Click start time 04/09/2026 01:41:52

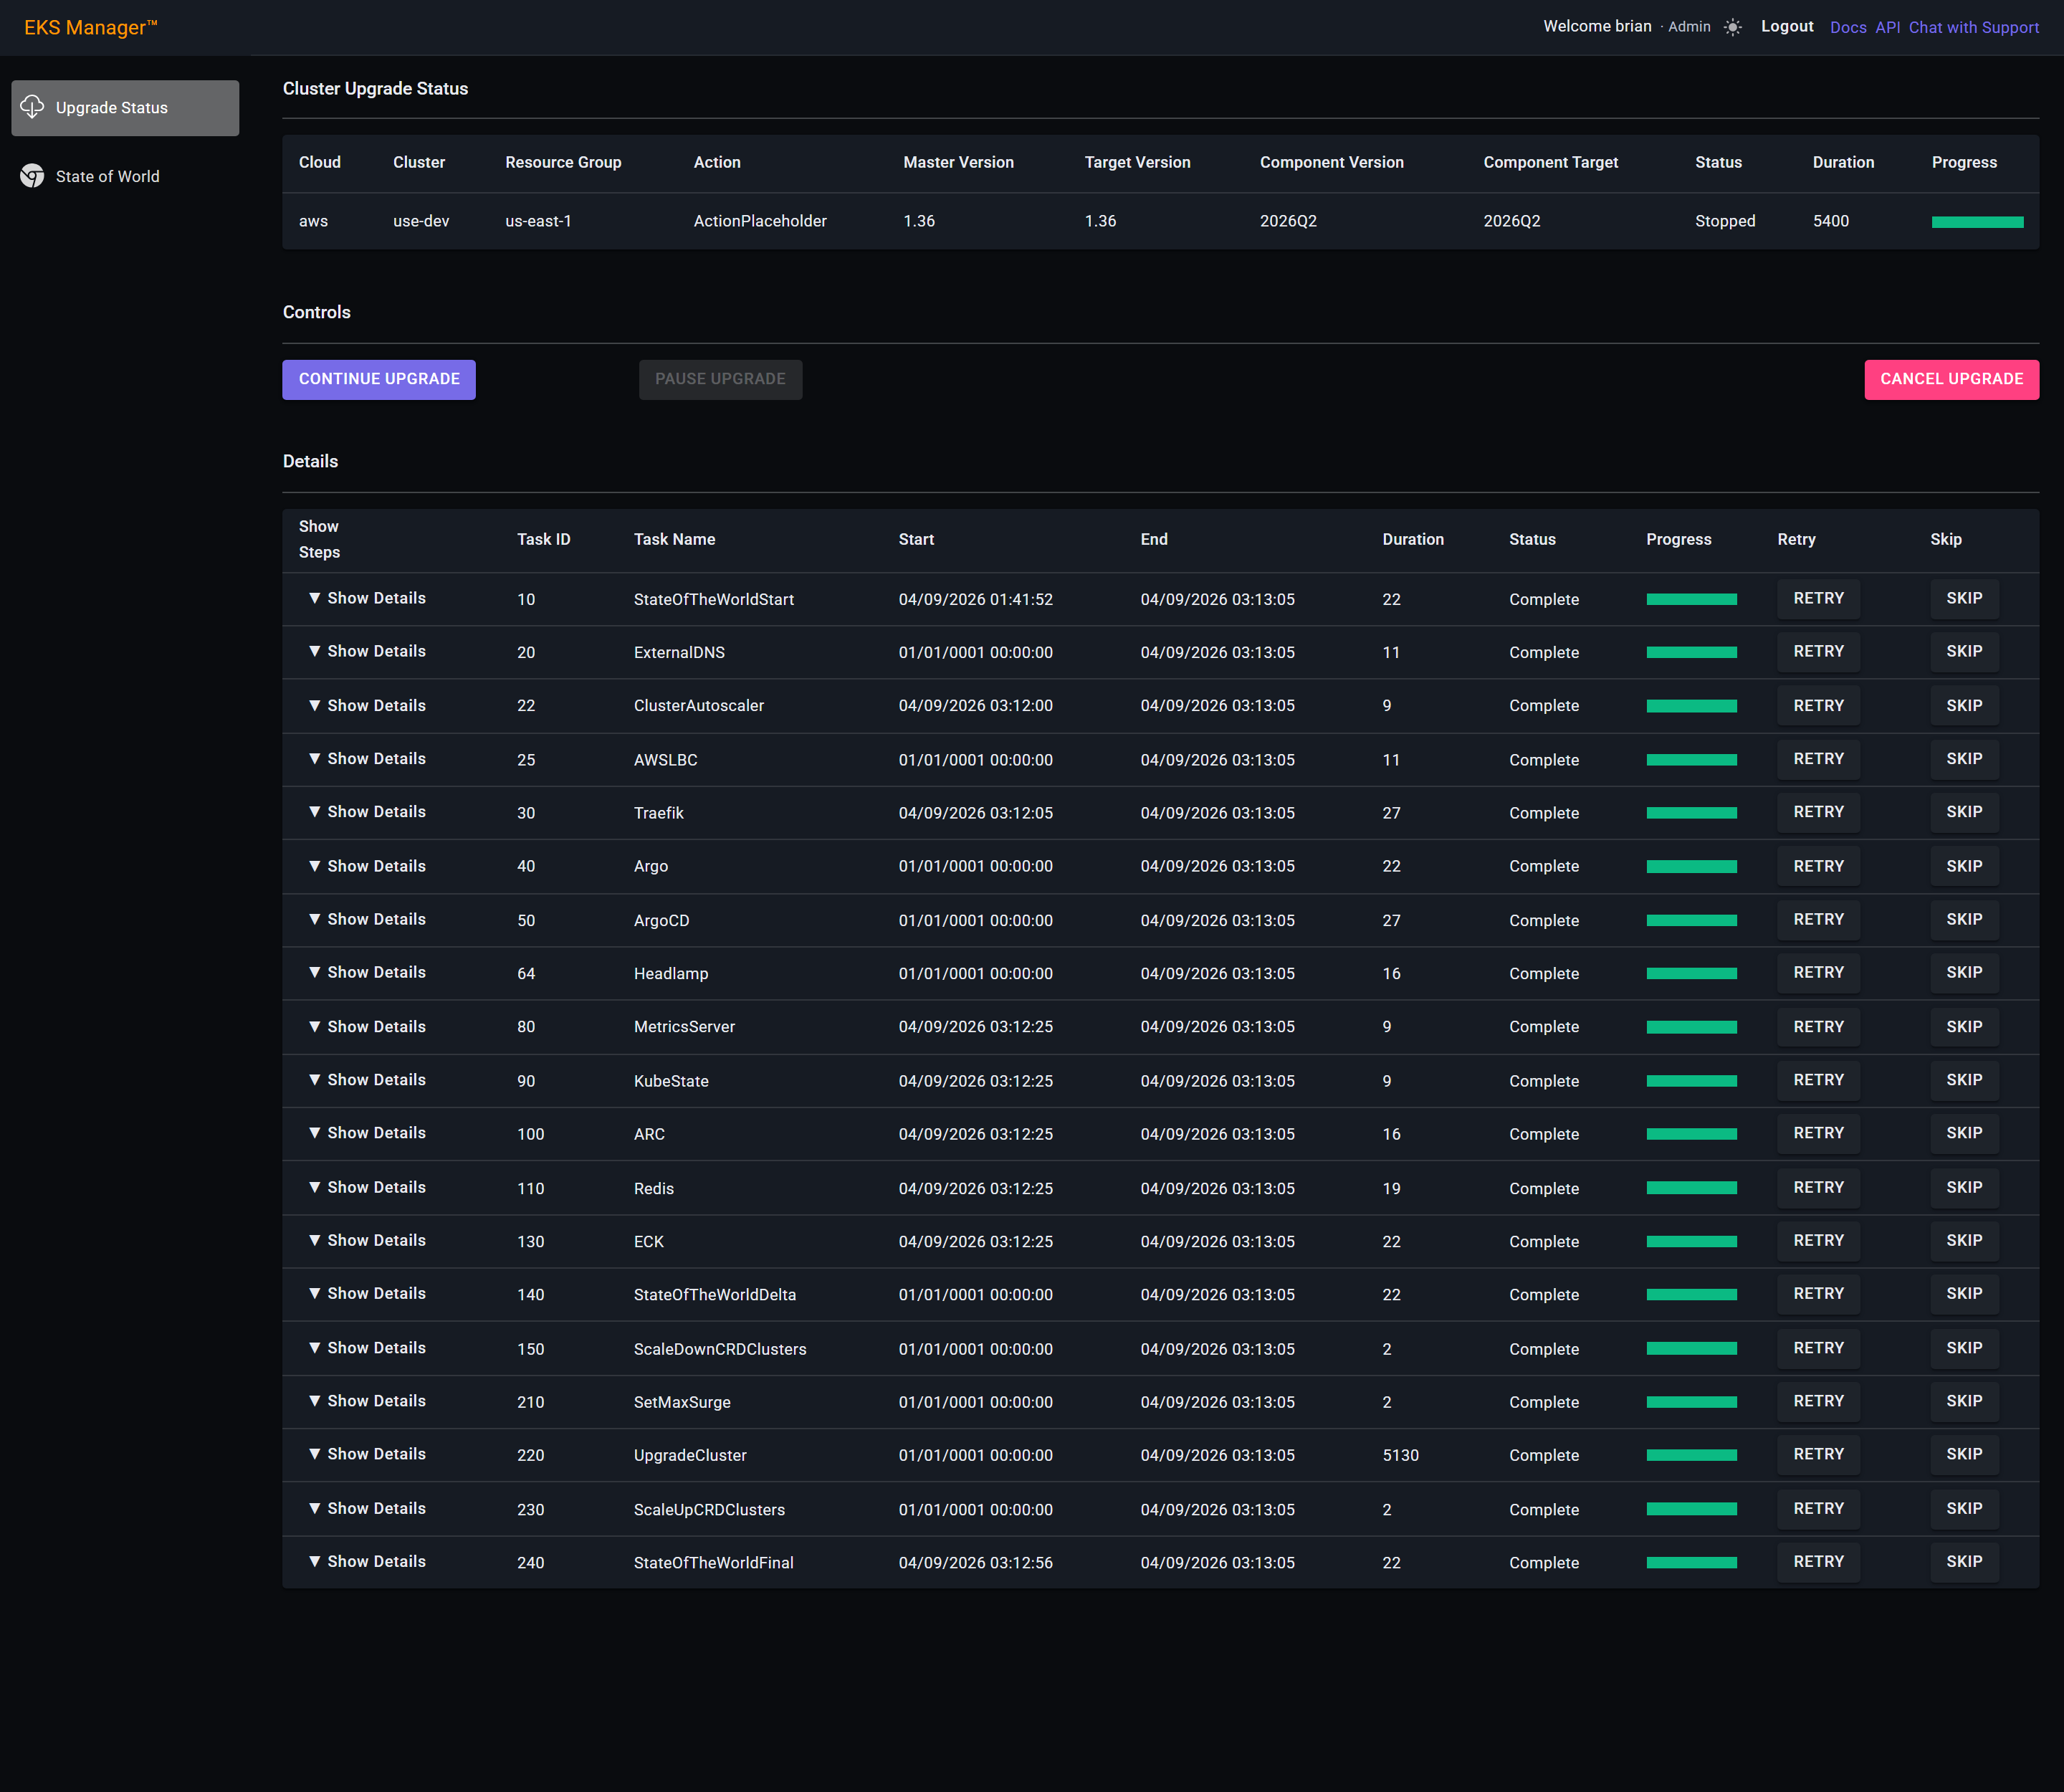point(975,599)
